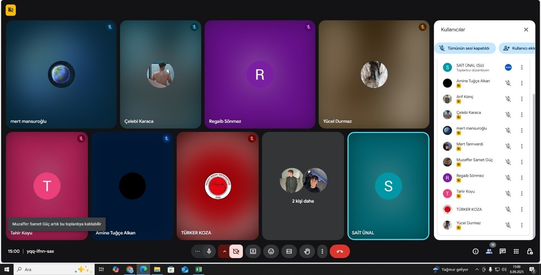Viewport: 541px width, 275px height.
Task: Open the activities grid icon
Action: pos(516,251)
